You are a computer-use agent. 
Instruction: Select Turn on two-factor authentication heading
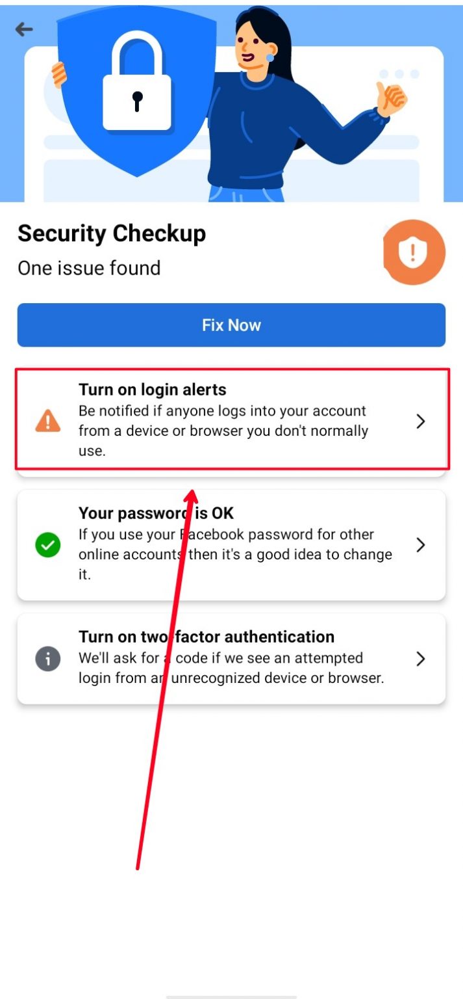point(206,637)
